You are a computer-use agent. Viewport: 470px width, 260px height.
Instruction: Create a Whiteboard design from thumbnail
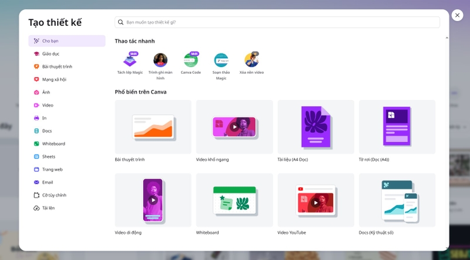pyautogui.click(x=234, y=200)
